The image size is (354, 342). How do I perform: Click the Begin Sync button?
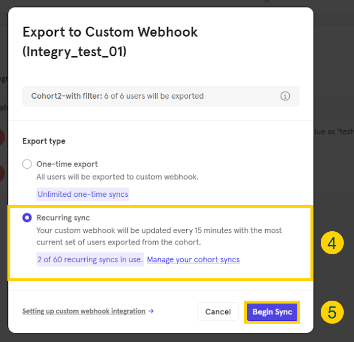272,312
